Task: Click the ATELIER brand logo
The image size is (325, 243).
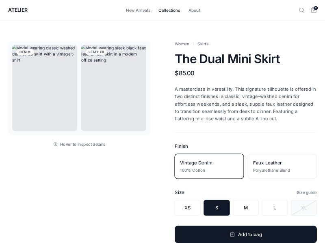Action: (18, 10)
